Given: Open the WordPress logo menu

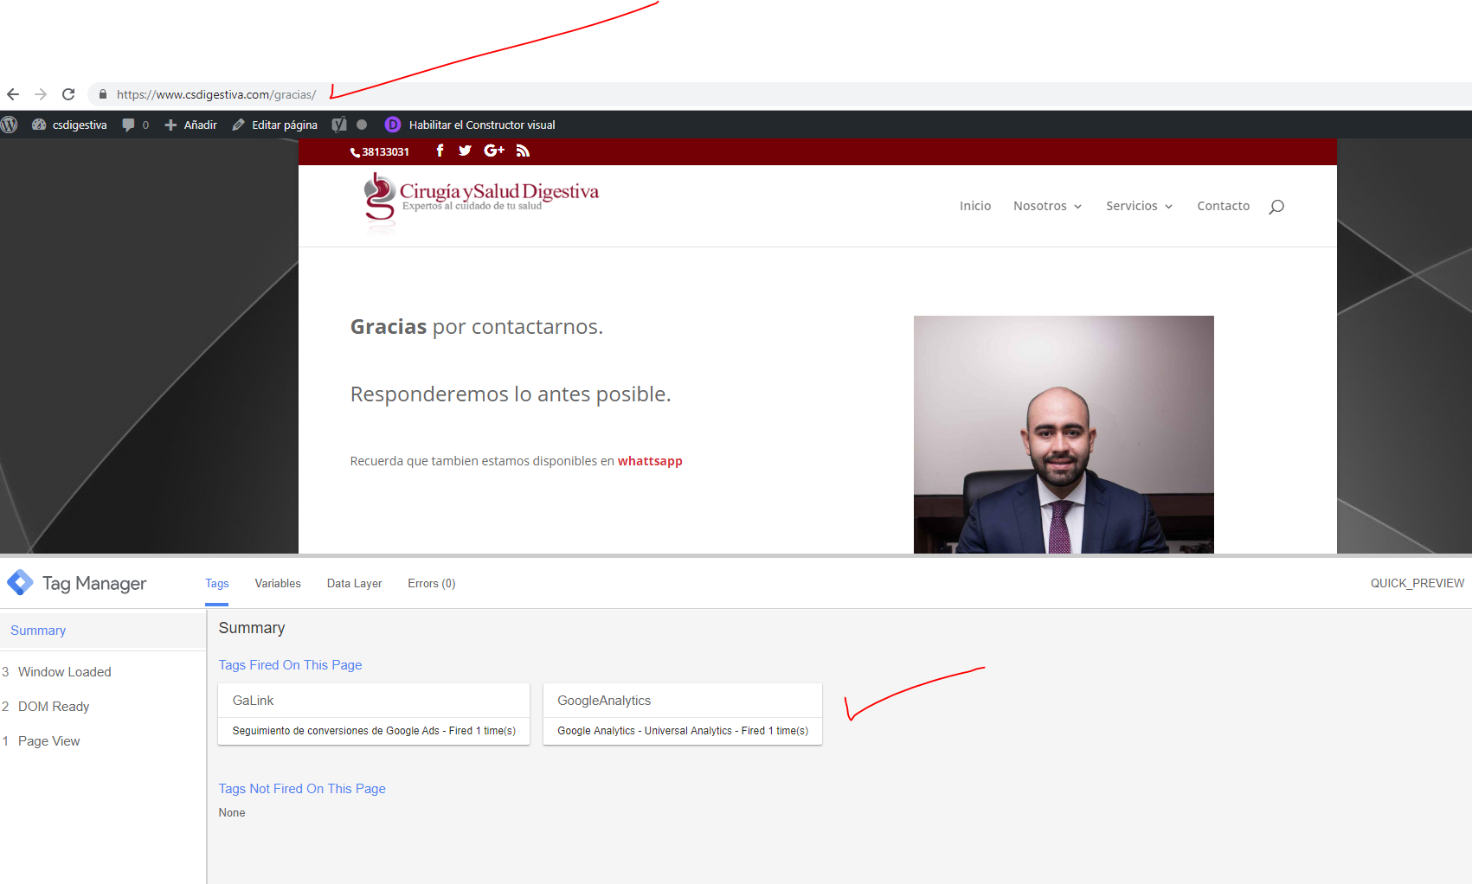Looking at the screenshot, I should coord(10,125).
